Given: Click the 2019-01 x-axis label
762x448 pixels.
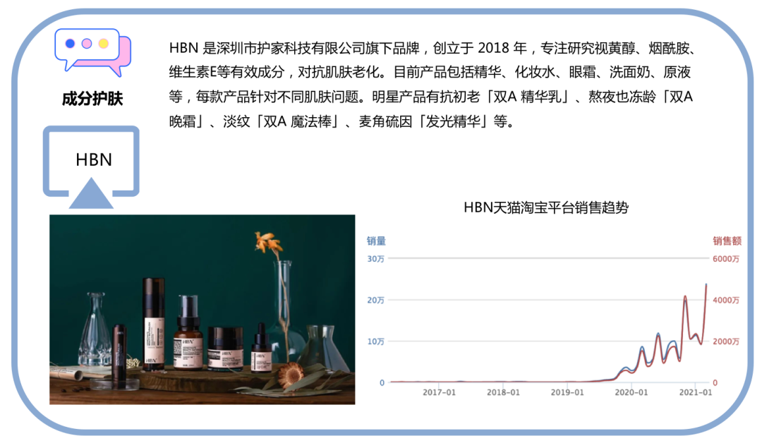Looking at the screenshot, I should tap(567, 392).
